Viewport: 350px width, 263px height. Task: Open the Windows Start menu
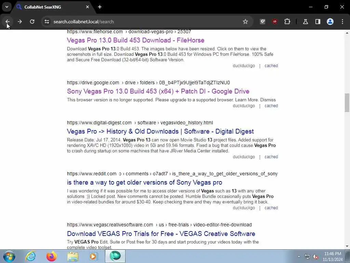9,256
